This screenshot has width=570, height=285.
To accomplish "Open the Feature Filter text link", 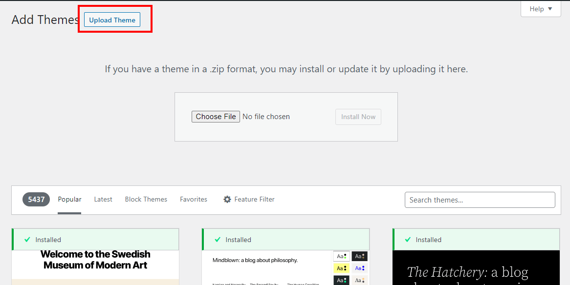I will coord(254,199).
